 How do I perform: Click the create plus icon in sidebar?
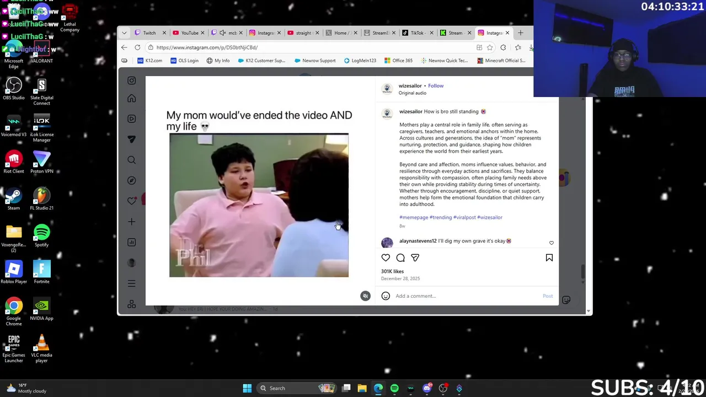131,222
